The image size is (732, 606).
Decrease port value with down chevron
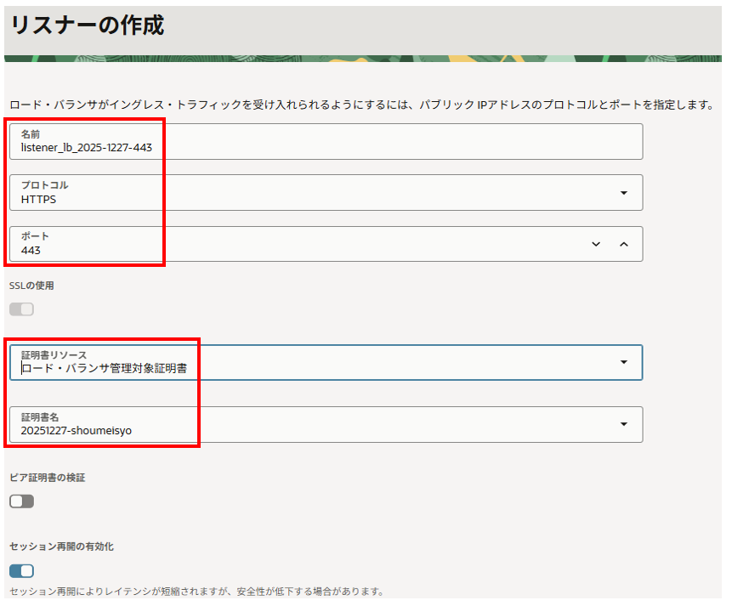pos(596,244)
